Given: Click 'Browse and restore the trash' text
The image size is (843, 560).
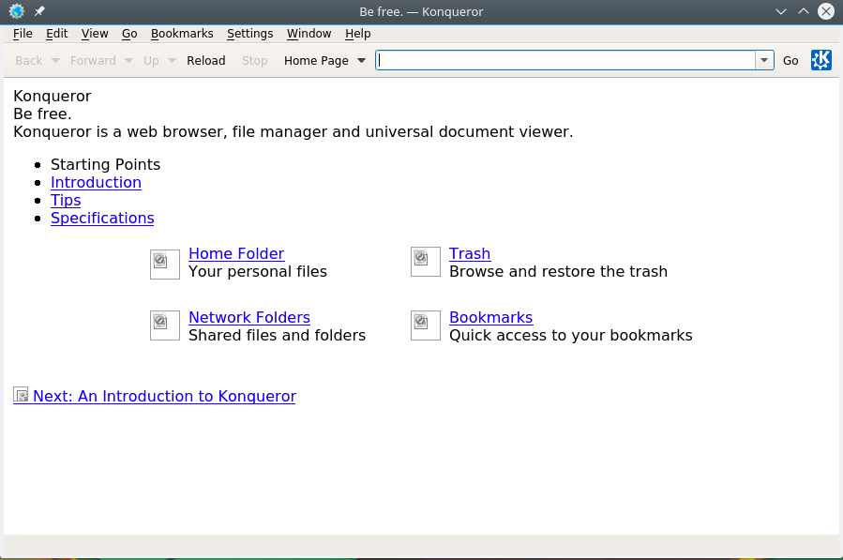Looking at the screenshot, I should click(558, 272).
